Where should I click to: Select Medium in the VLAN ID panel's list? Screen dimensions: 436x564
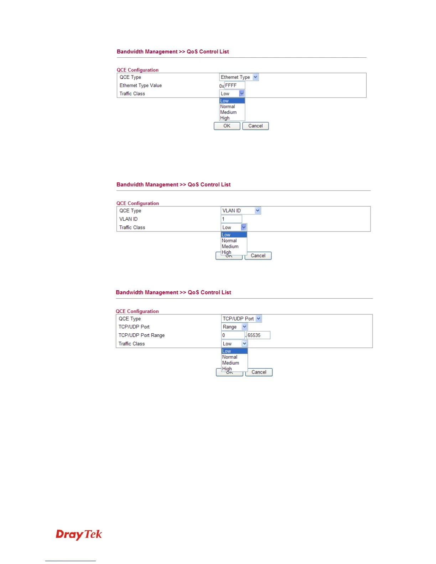230,246
